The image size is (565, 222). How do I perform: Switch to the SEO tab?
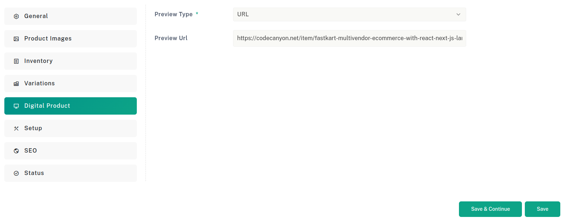71,151
